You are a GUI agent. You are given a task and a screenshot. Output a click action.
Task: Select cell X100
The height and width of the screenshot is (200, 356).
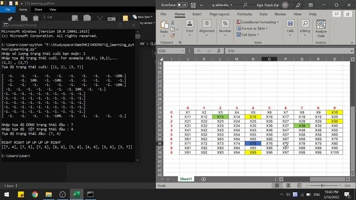334,152
